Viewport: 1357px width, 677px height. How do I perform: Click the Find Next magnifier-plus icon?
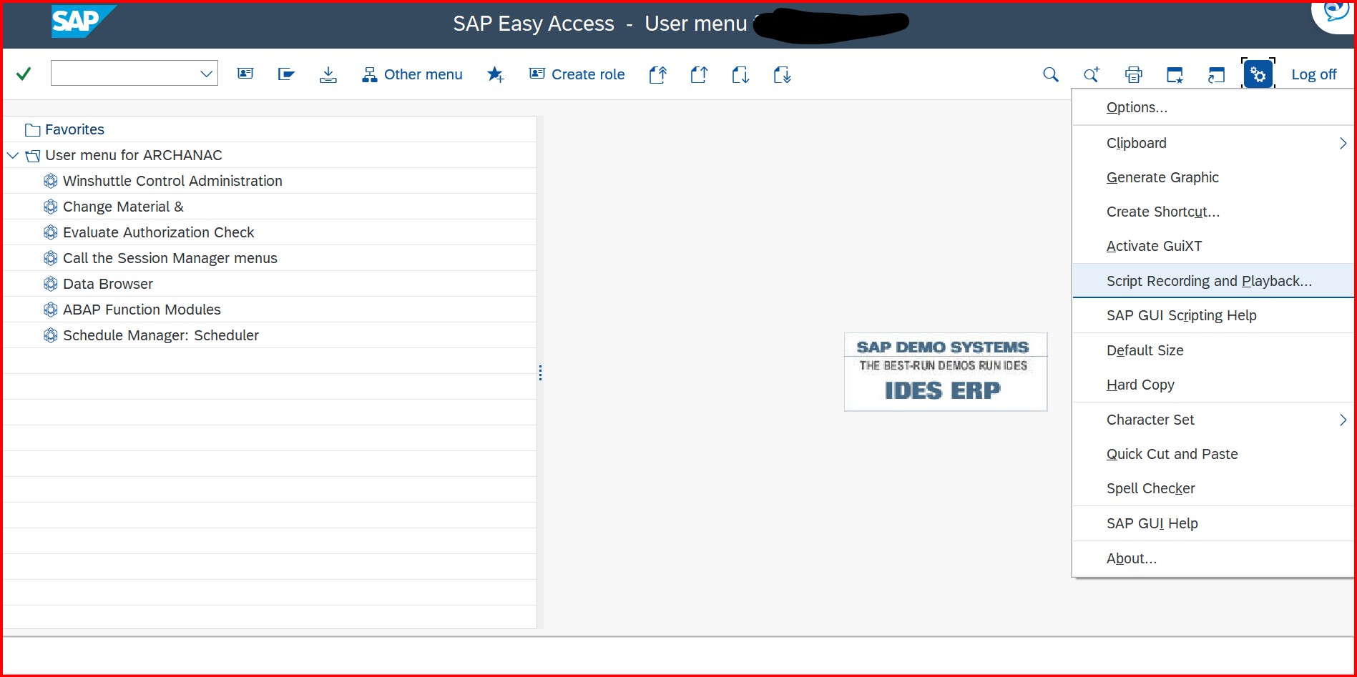point(1092,74)
